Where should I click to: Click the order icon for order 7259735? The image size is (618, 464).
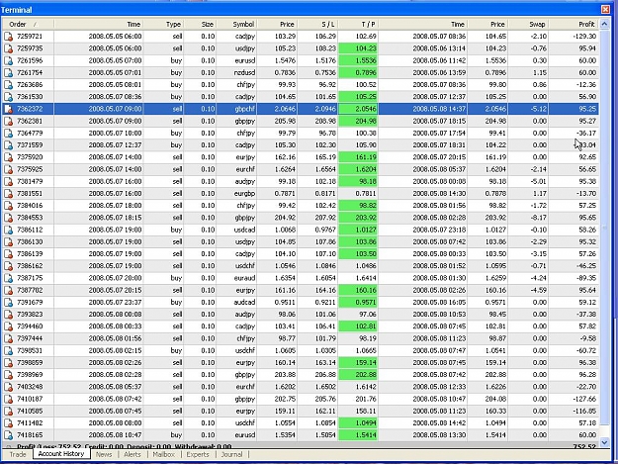click(x=9, y=48)
